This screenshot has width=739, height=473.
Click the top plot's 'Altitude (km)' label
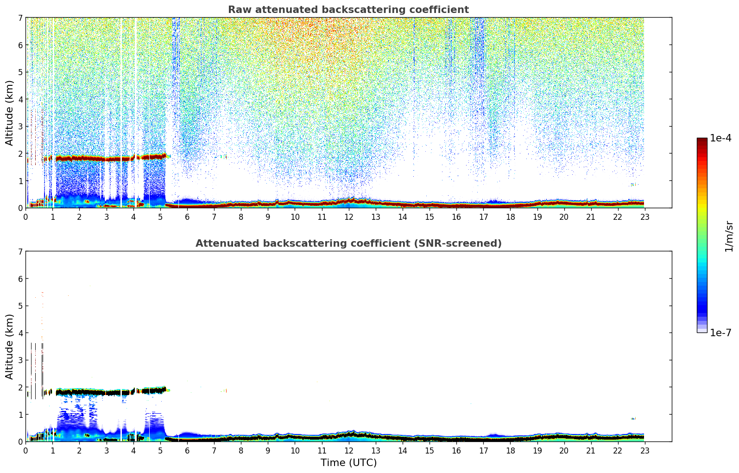[x=10, y=113]
